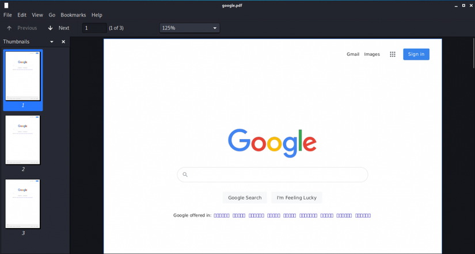
Task: Select page 2 thumbnail
Action: click(x=22, y=140)
